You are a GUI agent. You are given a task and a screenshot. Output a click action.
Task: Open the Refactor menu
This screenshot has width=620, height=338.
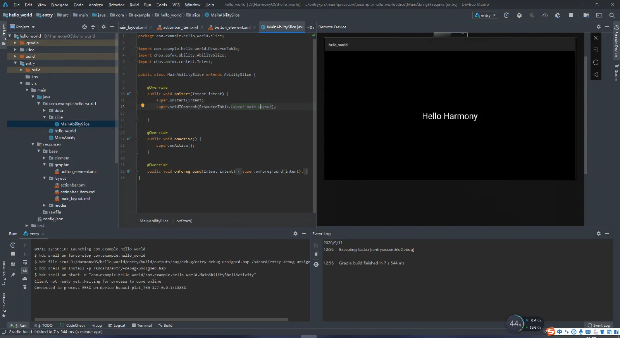click(x=116, y=5)
